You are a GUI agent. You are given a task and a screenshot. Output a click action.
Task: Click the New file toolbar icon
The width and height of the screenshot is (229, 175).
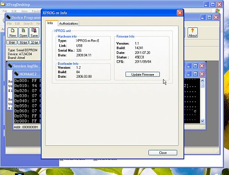[12, 32]
